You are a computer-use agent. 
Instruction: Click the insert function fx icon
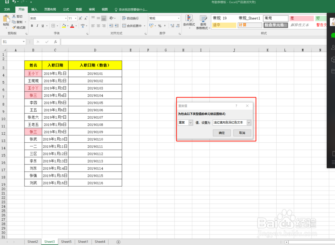(56, 42)
